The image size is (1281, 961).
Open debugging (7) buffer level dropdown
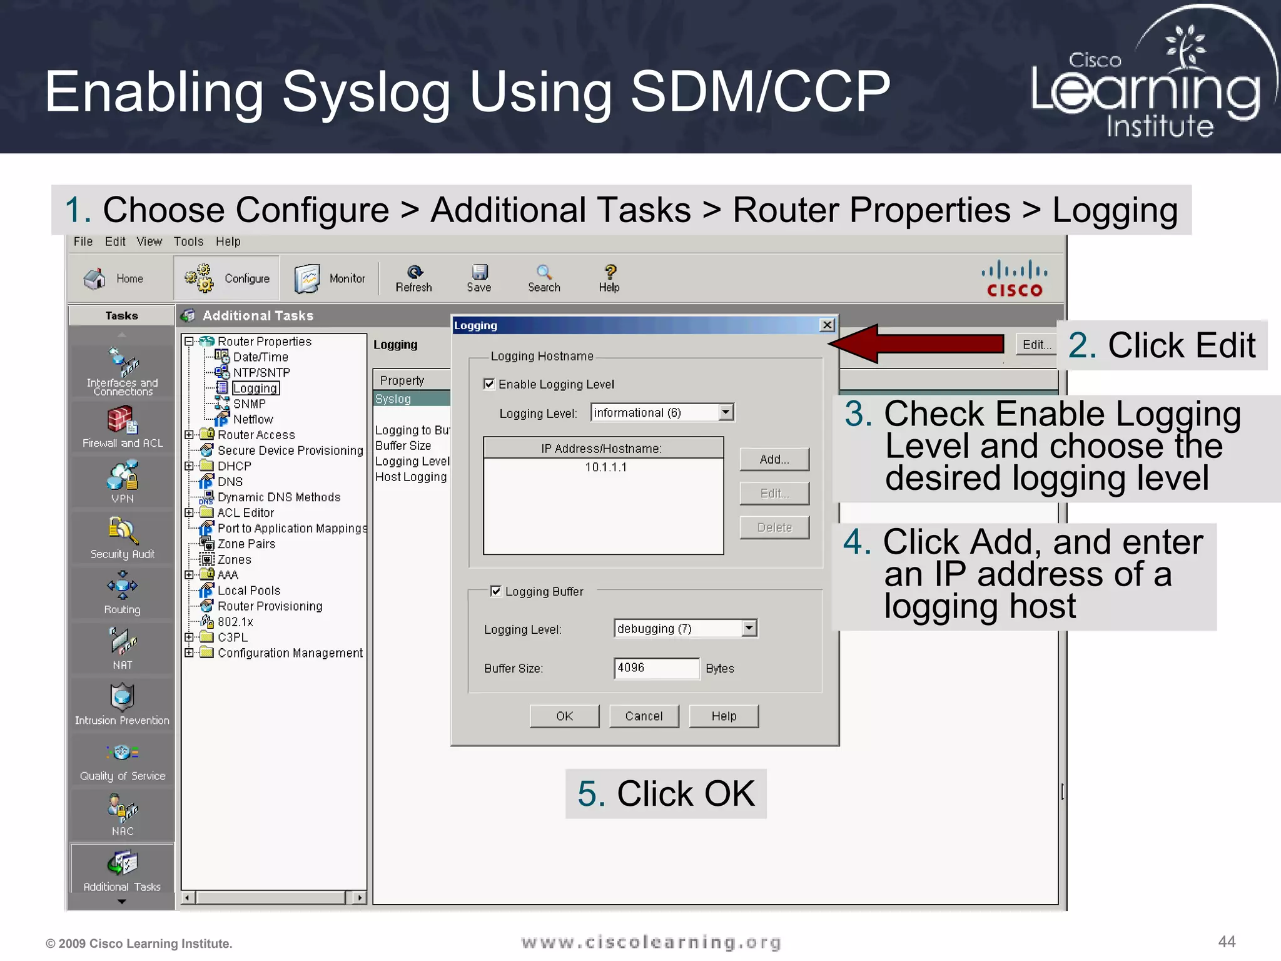(749, 628)
